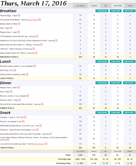This screenshot has width=136, height=166.
Task: Click the top FIBER column header
Action: click(x=130, y=6)
